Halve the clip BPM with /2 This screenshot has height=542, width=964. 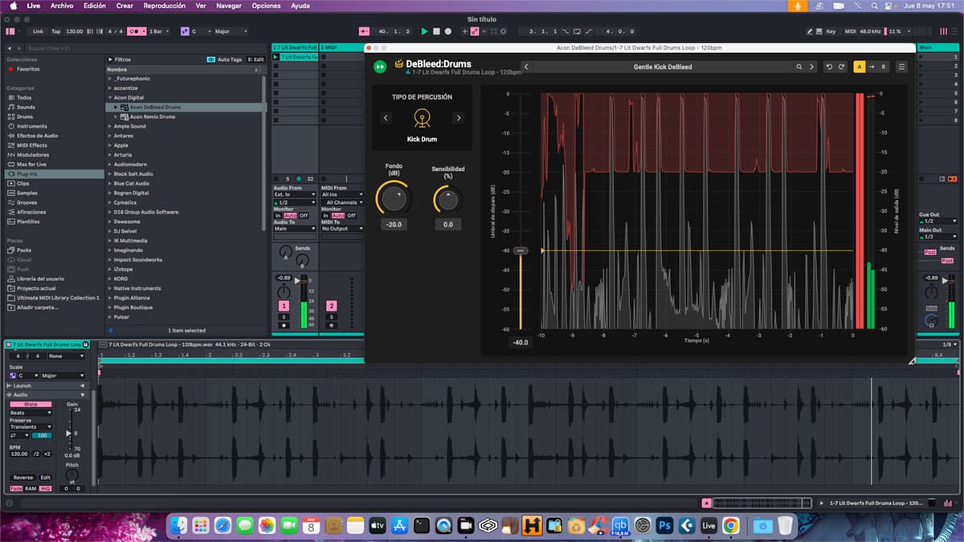point(35,454)
